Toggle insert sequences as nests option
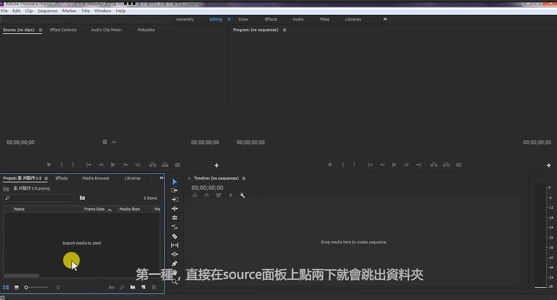Viewport: 557px width, 300px height. coord(195,196)
